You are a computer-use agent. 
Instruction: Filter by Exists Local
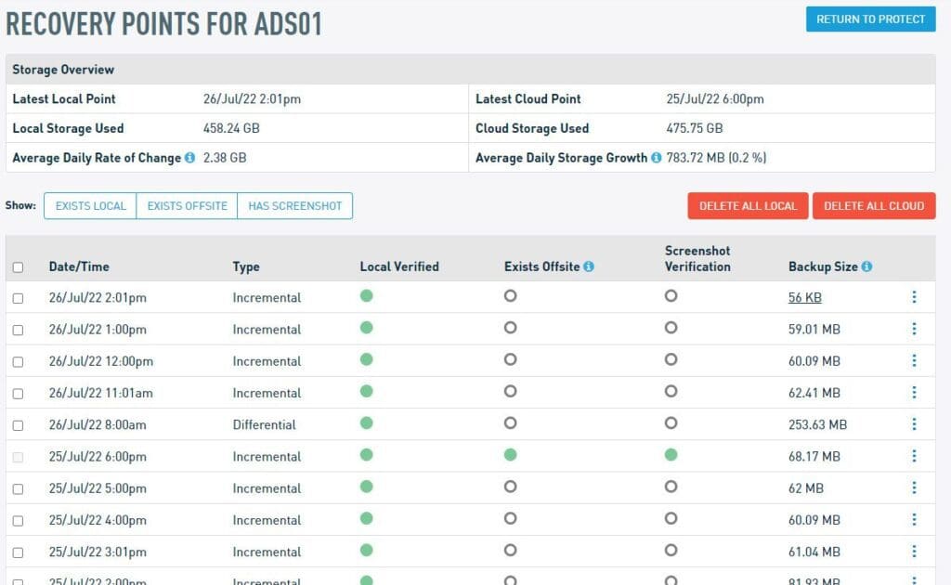click(90, 206)
